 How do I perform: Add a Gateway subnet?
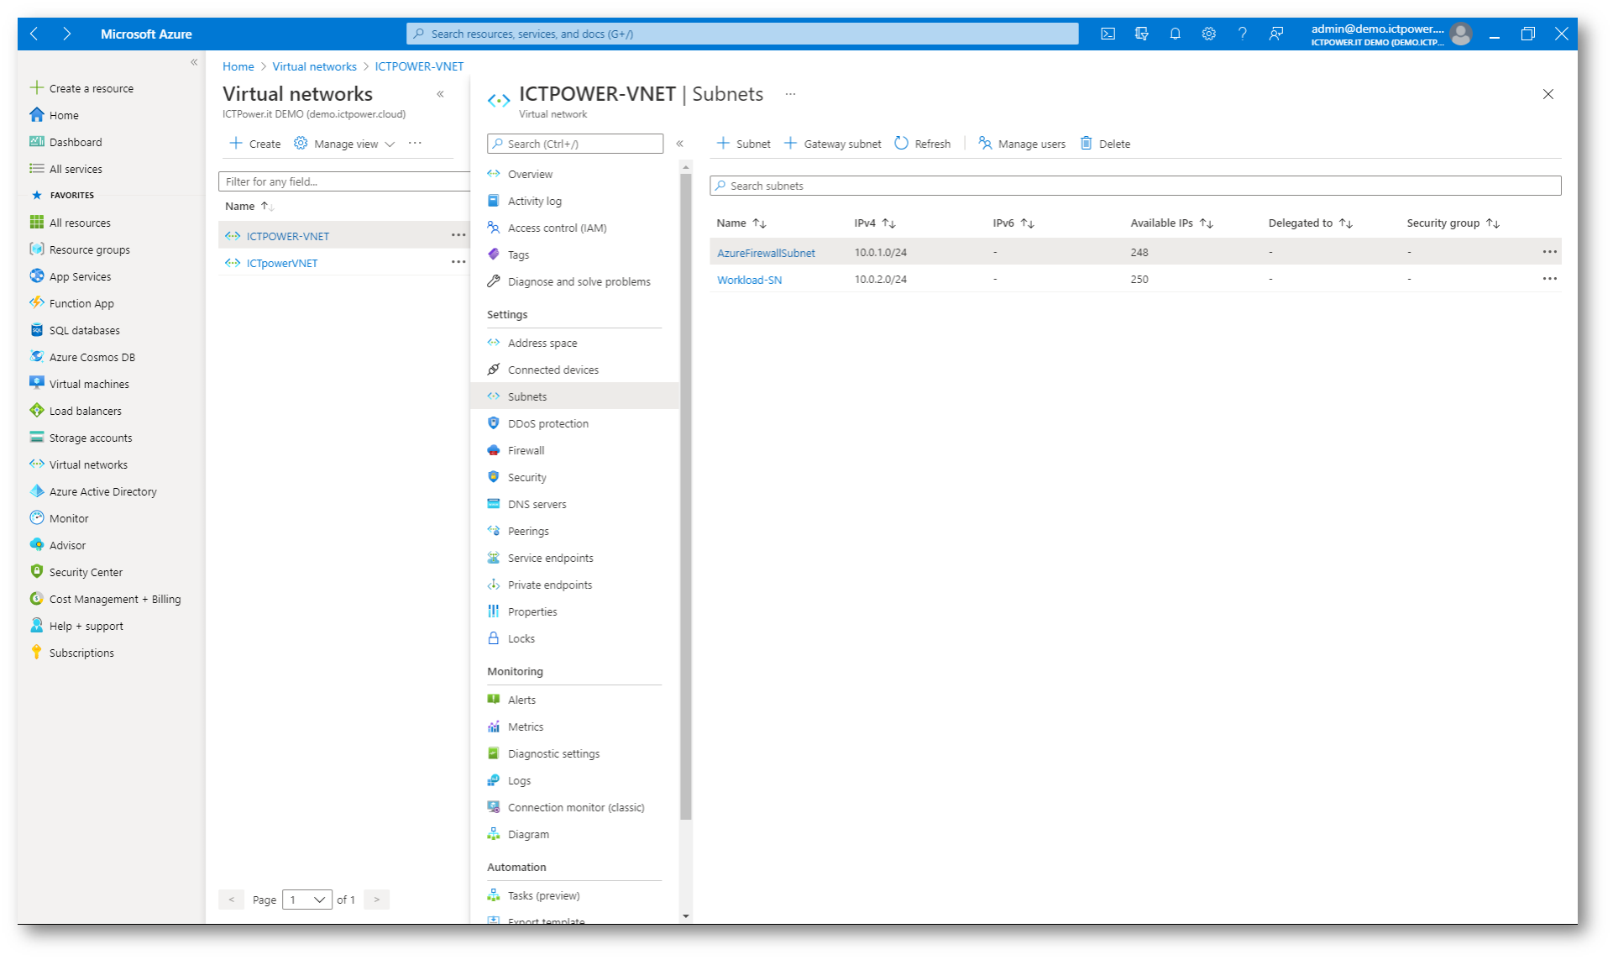click(832, 144)
